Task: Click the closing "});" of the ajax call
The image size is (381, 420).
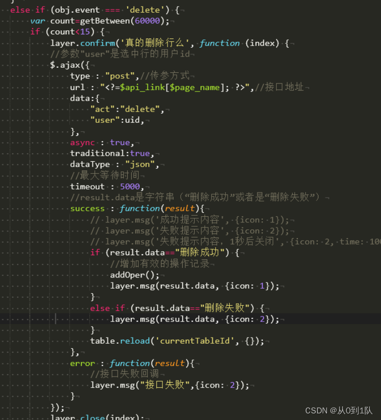Action: coord(58,407)
